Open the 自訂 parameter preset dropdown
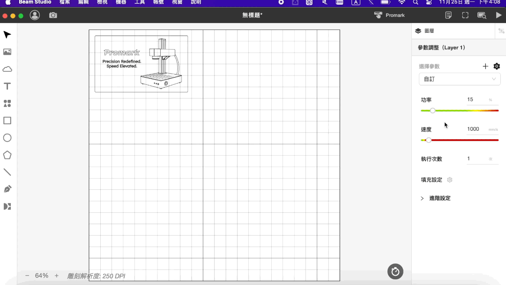506x285 pixels. click(460, 79)
